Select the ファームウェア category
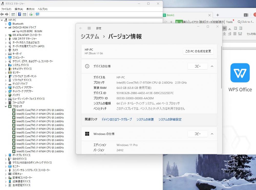Viewport: 256px width, 190px height. [x=18, y=103]
